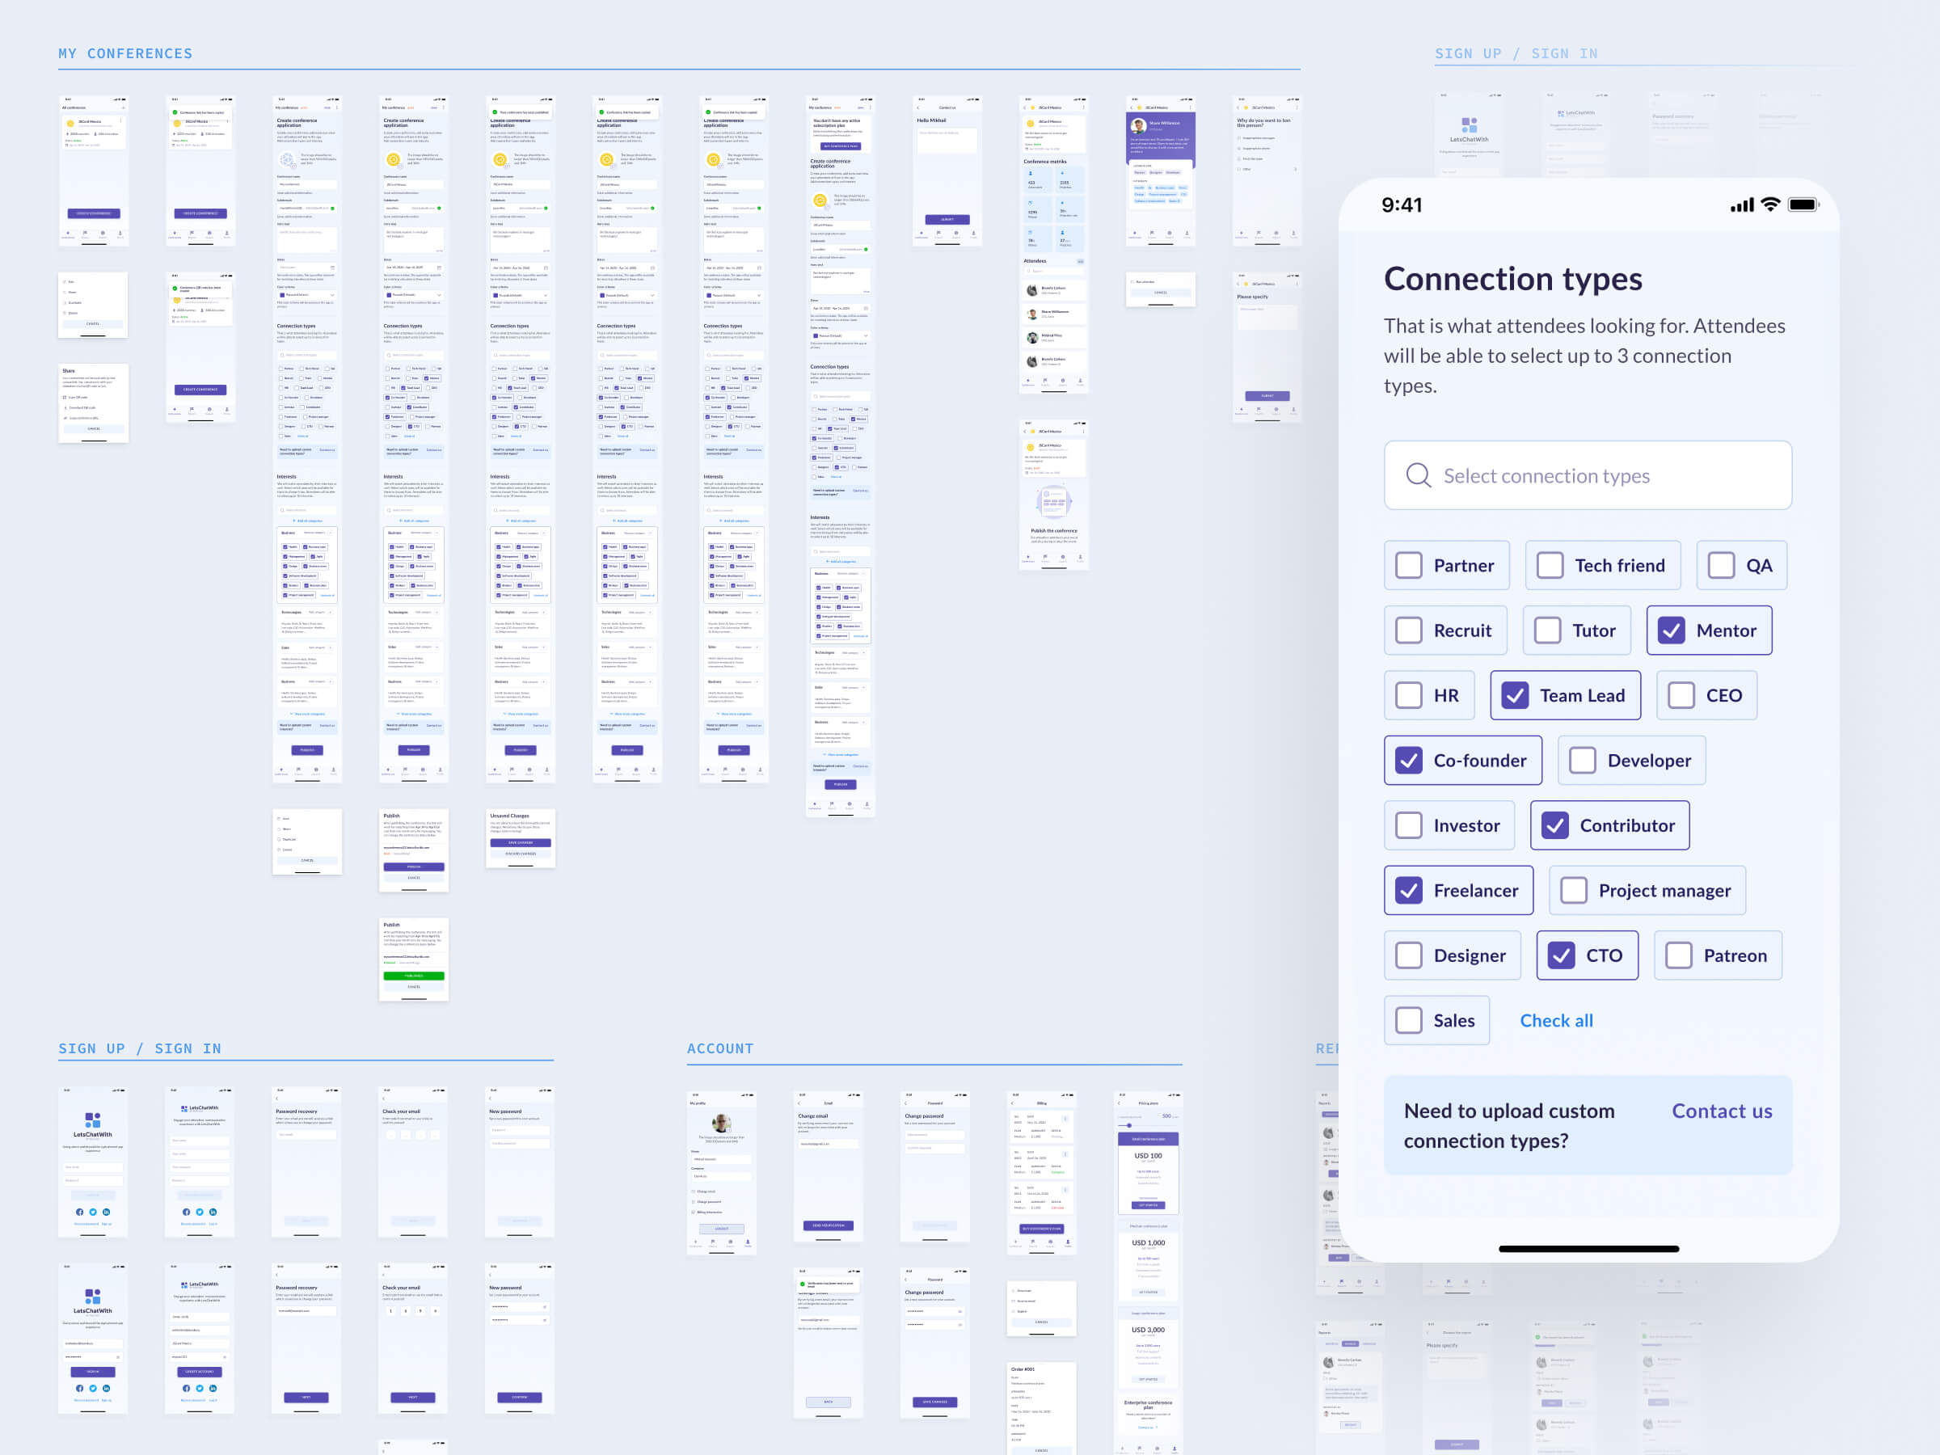Image resolution: width=1940 pixels, height=1455 pixels.
Task: Tap the cellular signal bars icon
Action: [1742, 205]
